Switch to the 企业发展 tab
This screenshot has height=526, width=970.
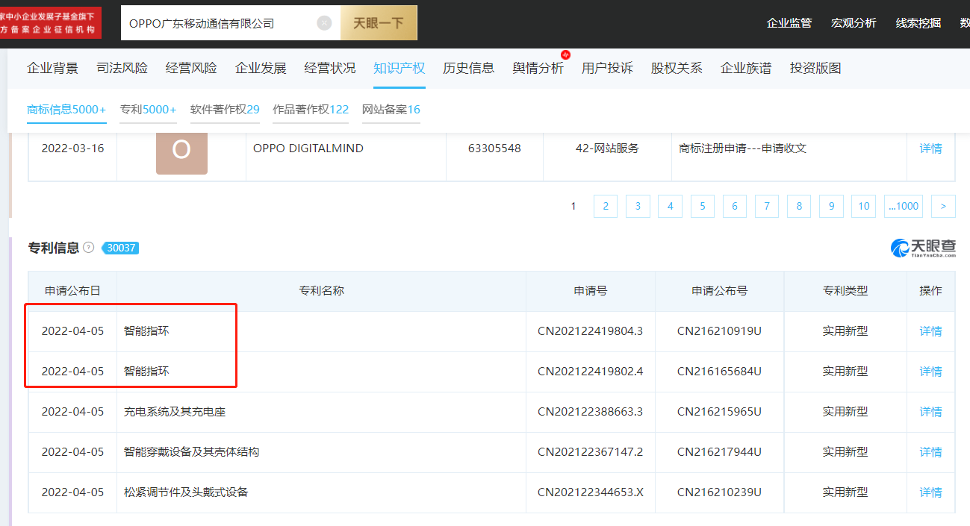pyautogui.click(x=261, y=68)
